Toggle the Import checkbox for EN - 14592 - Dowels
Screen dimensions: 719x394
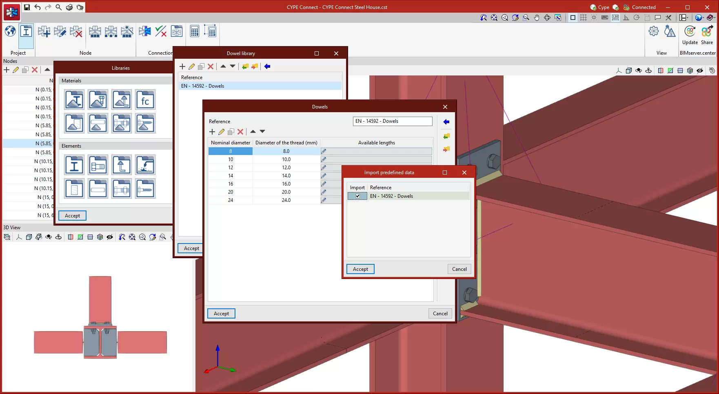point(357,196)
